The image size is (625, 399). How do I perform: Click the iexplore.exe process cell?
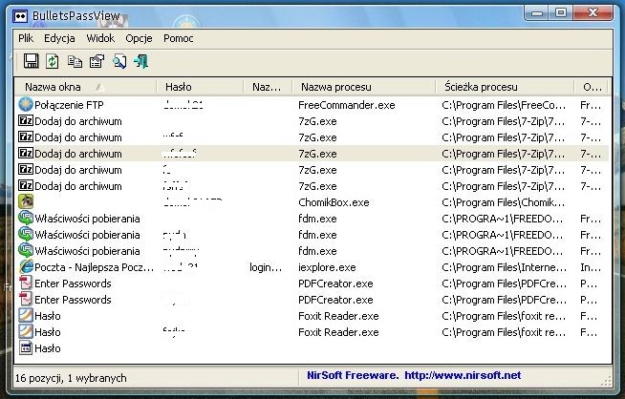tap(327, 267)
